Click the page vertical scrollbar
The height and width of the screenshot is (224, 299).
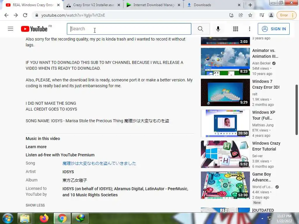point(297,110)
